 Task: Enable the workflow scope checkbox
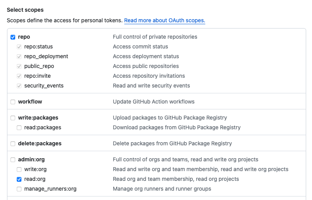[x=13, y=102]
